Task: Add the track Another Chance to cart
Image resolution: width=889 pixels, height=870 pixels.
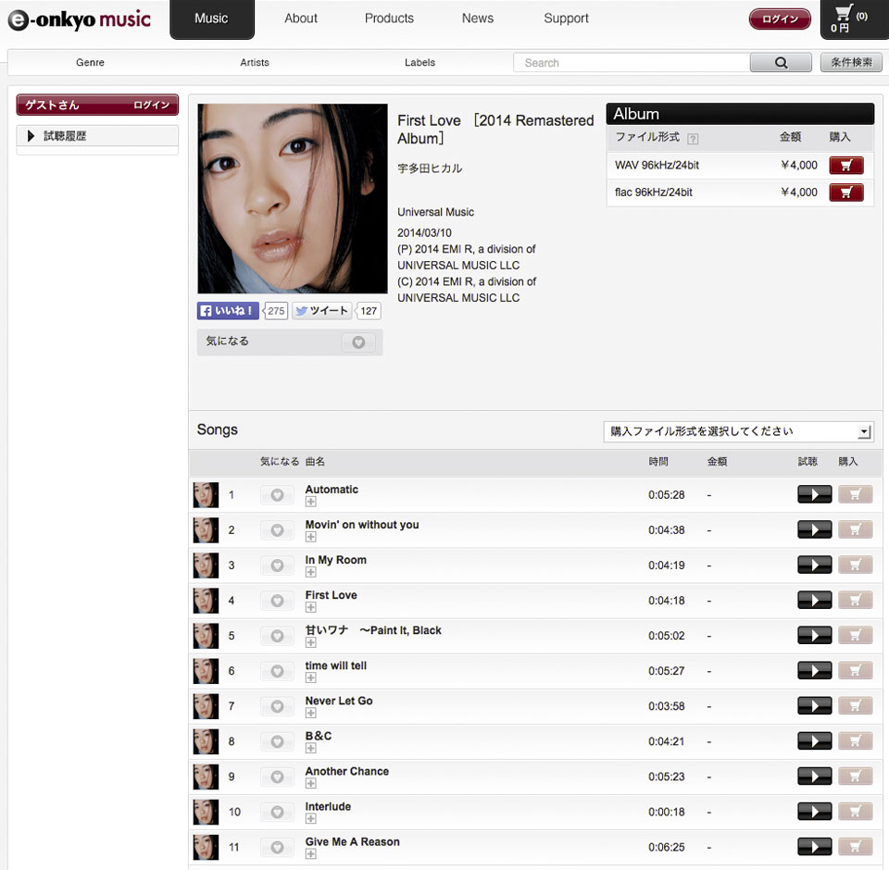Action: [855, 776]
